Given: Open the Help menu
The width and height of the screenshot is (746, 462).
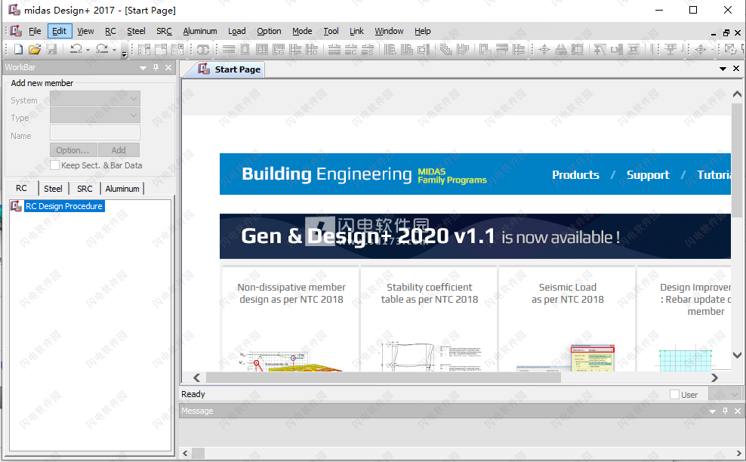Looking at the screenshot, I should [x=423, y=31].
